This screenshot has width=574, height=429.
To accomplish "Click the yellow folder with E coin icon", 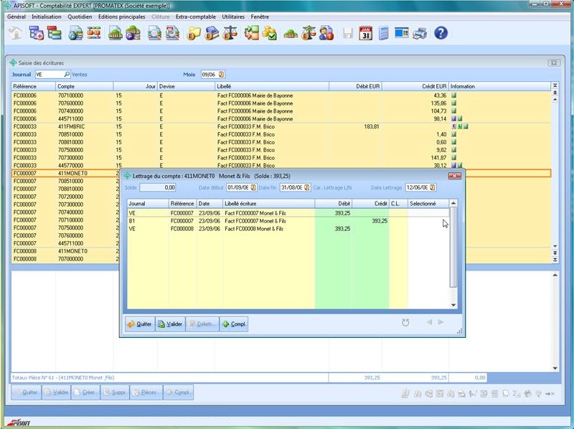I will point(194,33).
